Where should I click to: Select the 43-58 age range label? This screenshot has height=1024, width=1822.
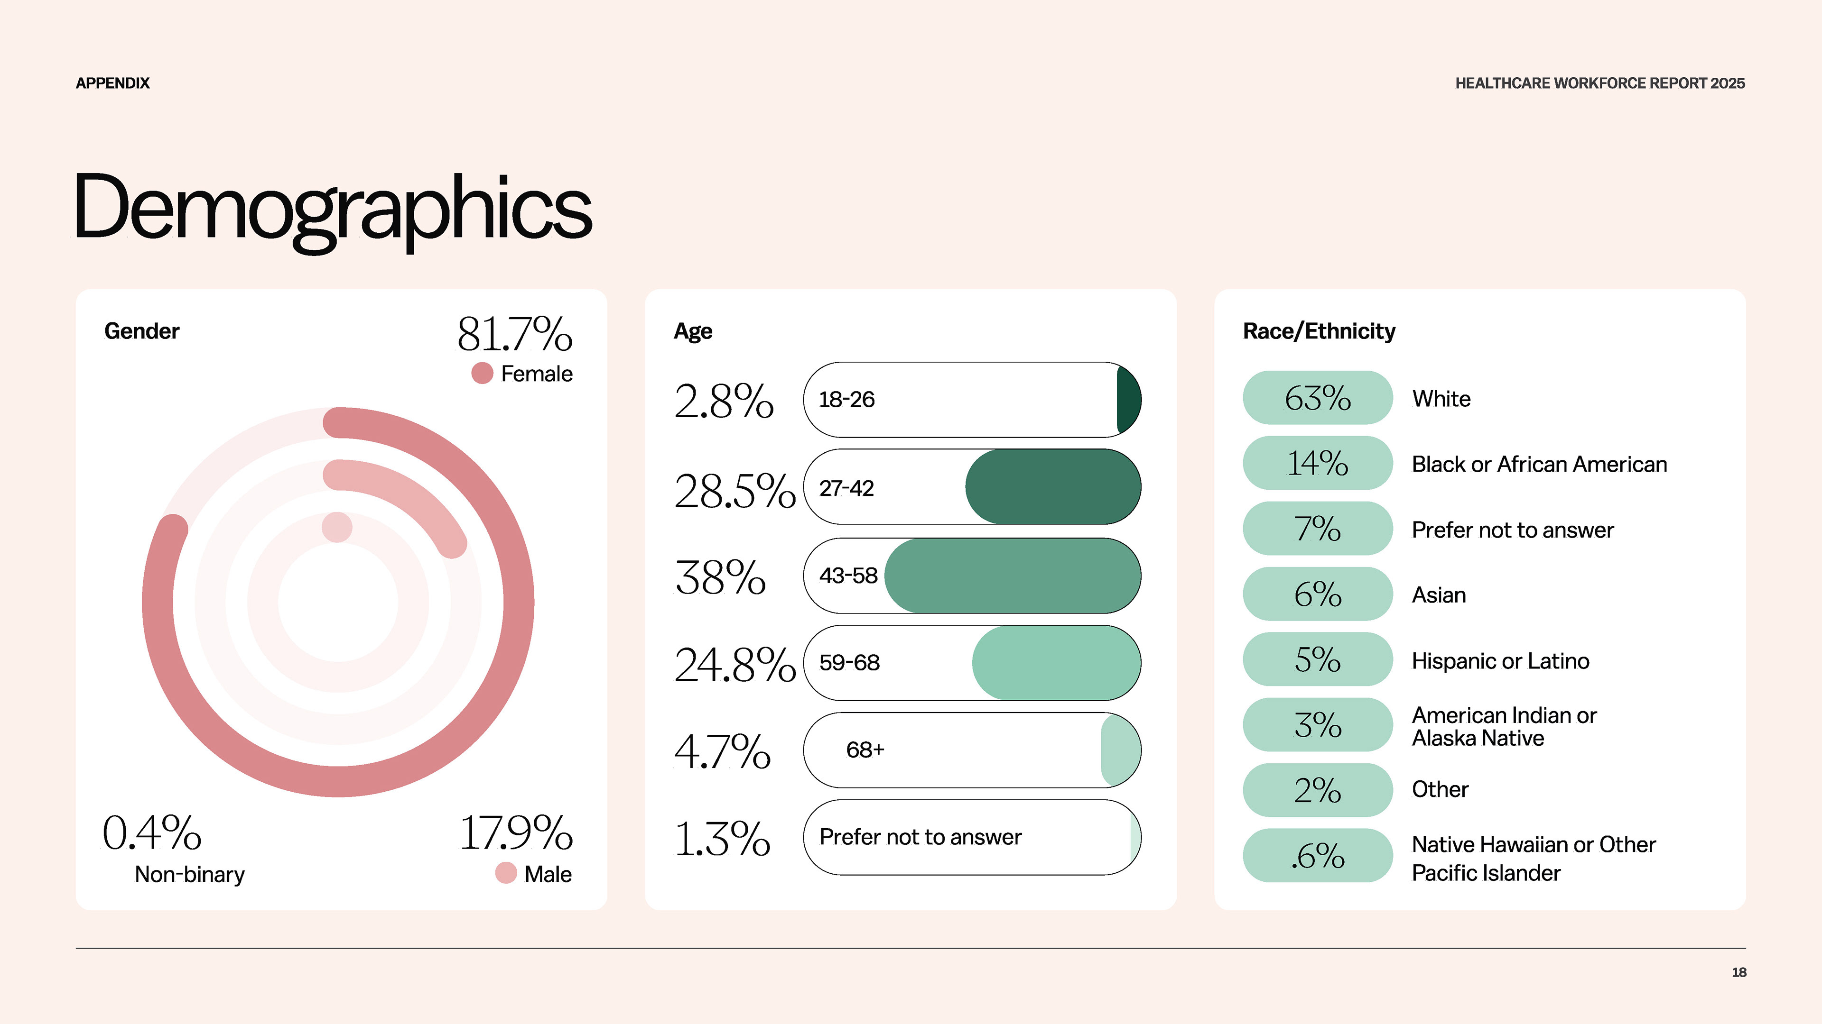click(848, 576)
